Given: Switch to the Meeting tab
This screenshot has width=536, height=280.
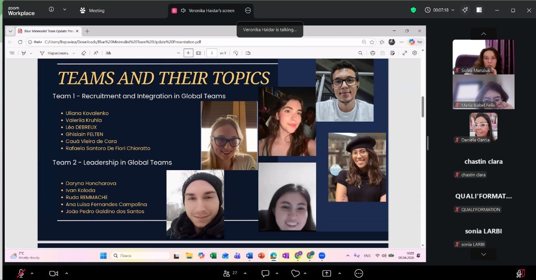Looking at the screenshot, I should coord(92,10).
